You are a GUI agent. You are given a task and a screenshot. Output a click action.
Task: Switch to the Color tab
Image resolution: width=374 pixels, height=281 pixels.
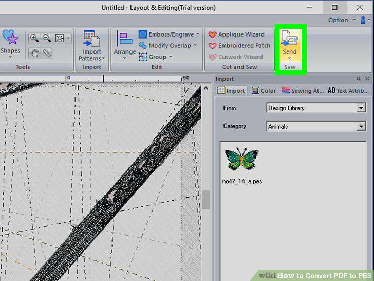coord(264,91)
